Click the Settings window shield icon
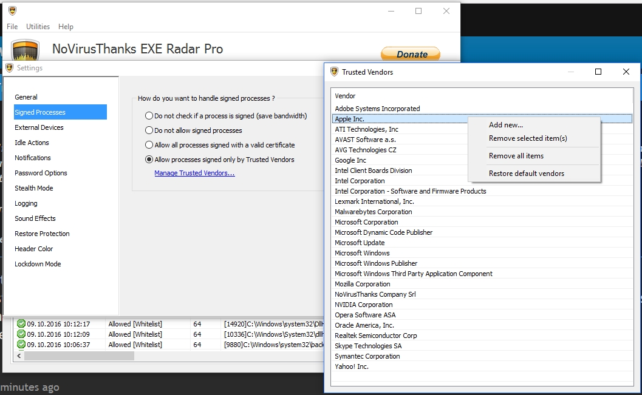The image size is (642, 395). point(10,68)
